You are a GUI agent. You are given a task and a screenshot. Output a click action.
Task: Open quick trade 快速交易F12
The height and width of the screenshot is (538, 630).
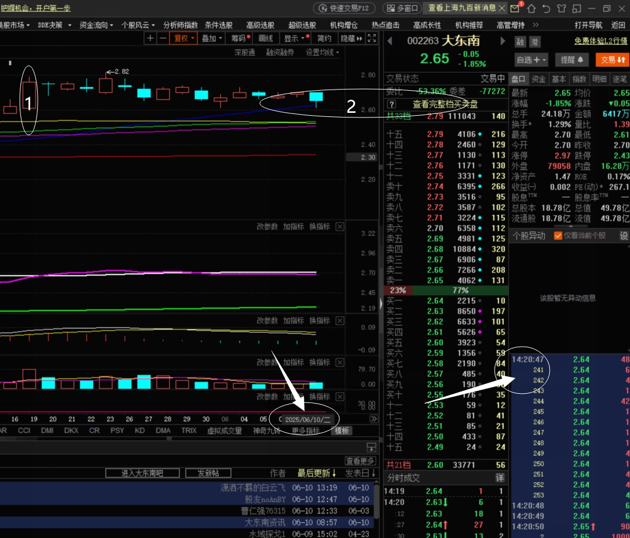pyautogui.click(x=344, y=8)
